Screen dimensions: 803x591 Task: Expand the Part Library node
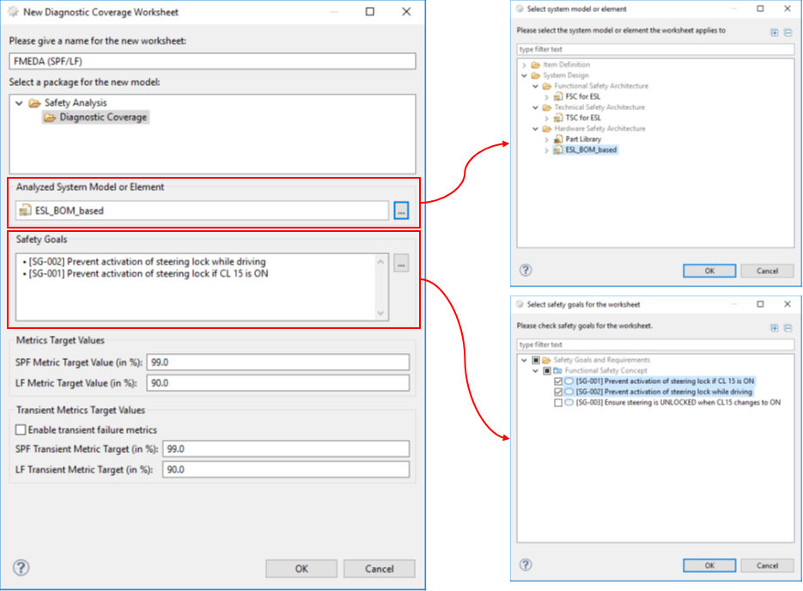[x=546, y=139]
